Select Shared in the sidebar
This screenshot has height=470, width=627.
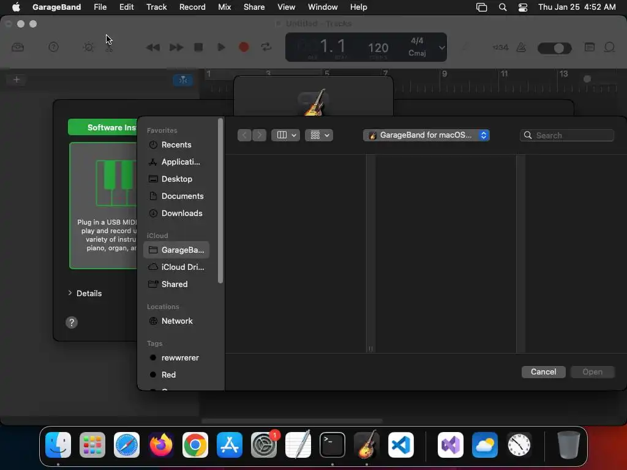pyautogui.click(x=176, y=285)
